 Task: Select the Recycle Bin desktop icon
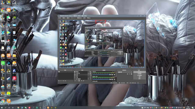click(x=14, y=33)
